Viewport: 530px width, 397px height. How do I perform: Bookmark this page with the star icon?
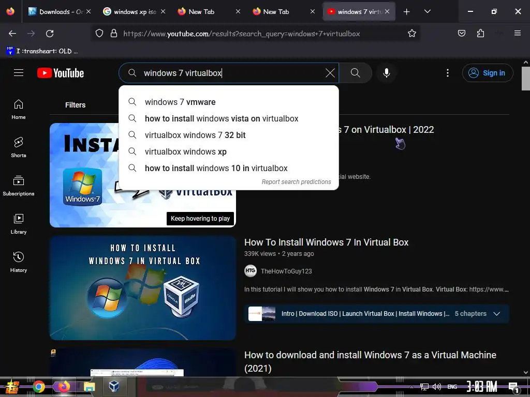[411, 34]
